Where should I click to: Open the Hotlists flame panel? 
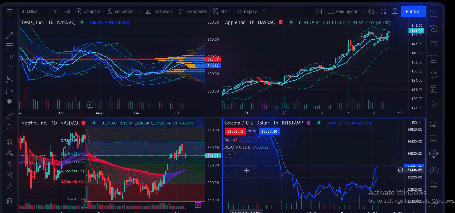pos(434,74)
